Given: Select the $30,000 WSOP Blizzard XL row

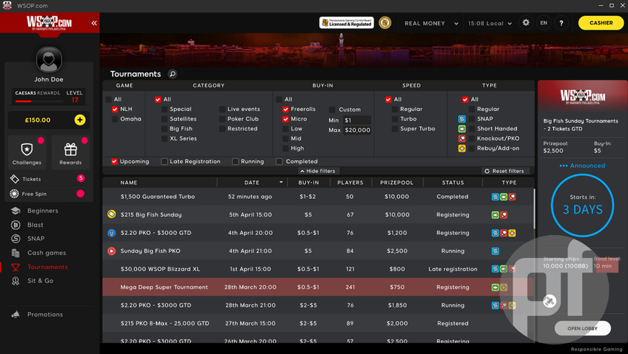Looking at the screenshot, I should (x=318, y=269).
